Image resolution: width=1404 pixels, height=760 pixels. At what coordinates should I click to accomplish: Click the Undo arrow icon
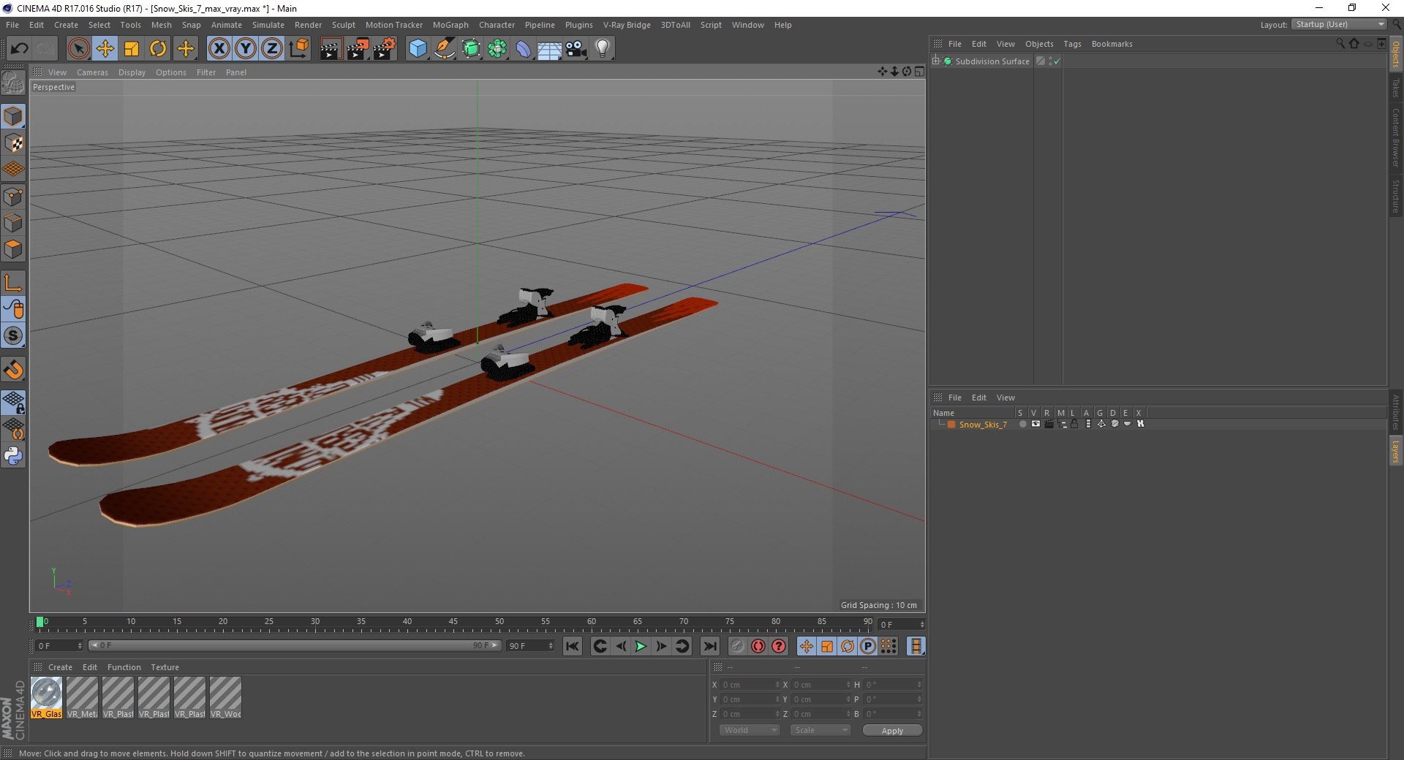coord(19,49)
